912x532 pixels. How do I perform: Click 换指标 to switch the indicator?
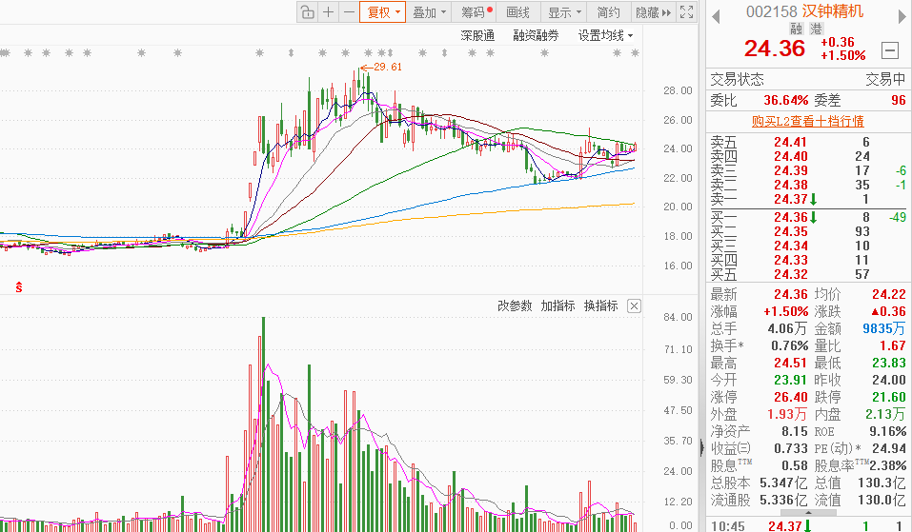click(x=600, y=306)
